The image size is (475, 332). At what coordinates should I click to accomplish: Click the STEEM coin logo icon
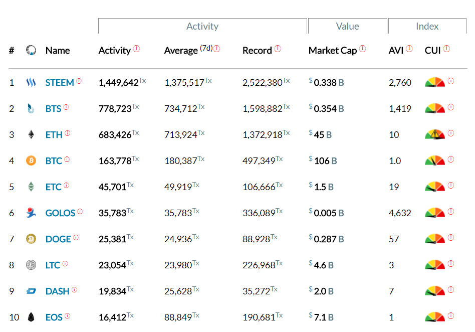pyautogui.click(x=31, y=82)
